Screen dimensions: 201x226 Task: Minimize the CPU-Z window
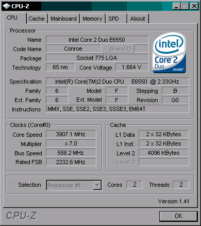(176, 6)
